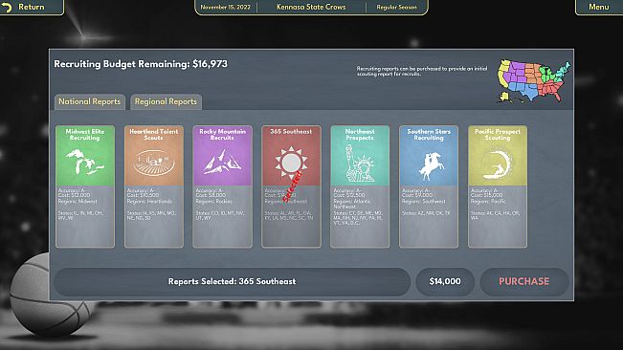Click the Regular Season label
Viewport: 623px width, 350px height.
point(396,7)
